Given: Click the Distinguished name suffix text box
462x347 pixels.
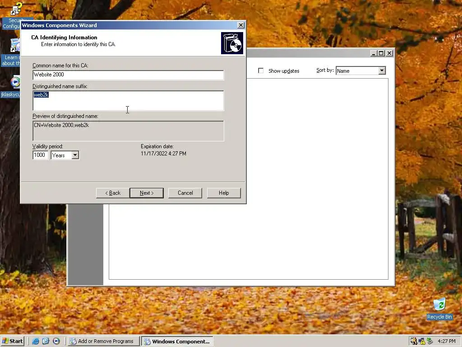Looking at the screenshot, I should (x=128, y=101).
